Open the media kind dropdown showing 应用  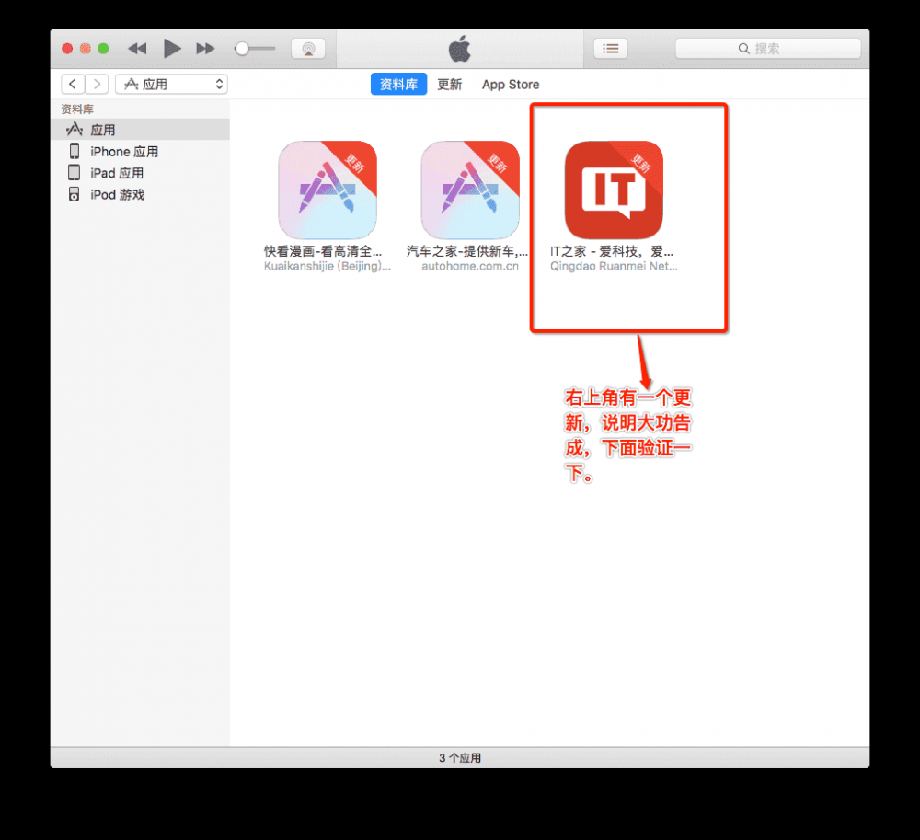click(x=171, y=83)
